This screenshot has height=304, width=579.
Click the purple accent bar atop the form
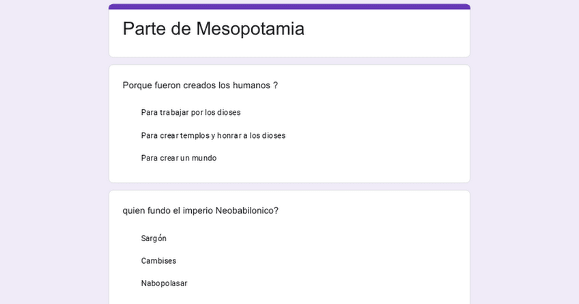click(289, 6)
